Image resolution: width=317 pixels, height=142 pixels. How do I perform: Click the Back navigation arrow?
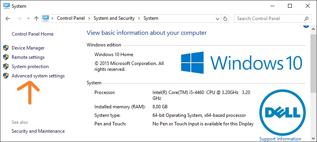[x=8, y=19]
